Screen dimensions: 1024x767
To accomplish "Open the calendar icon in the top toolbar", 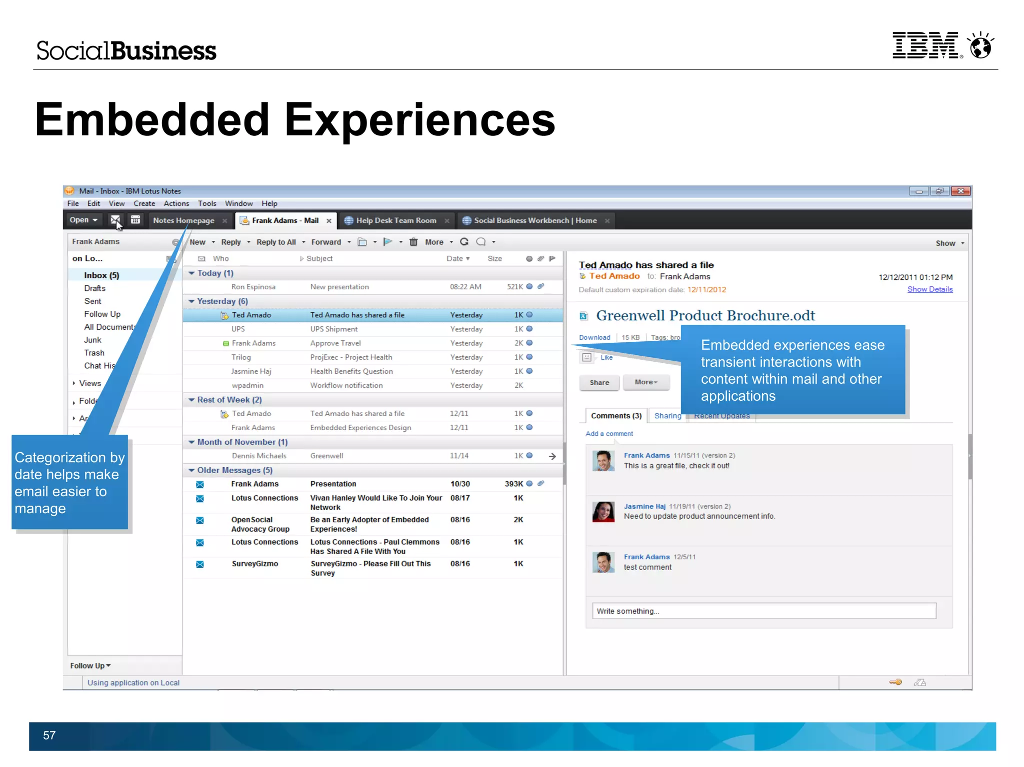I will tap(135, 220).
